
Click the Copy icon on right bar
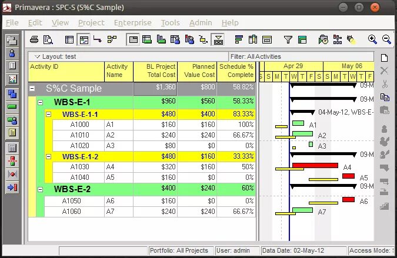(x=385, y=97)
